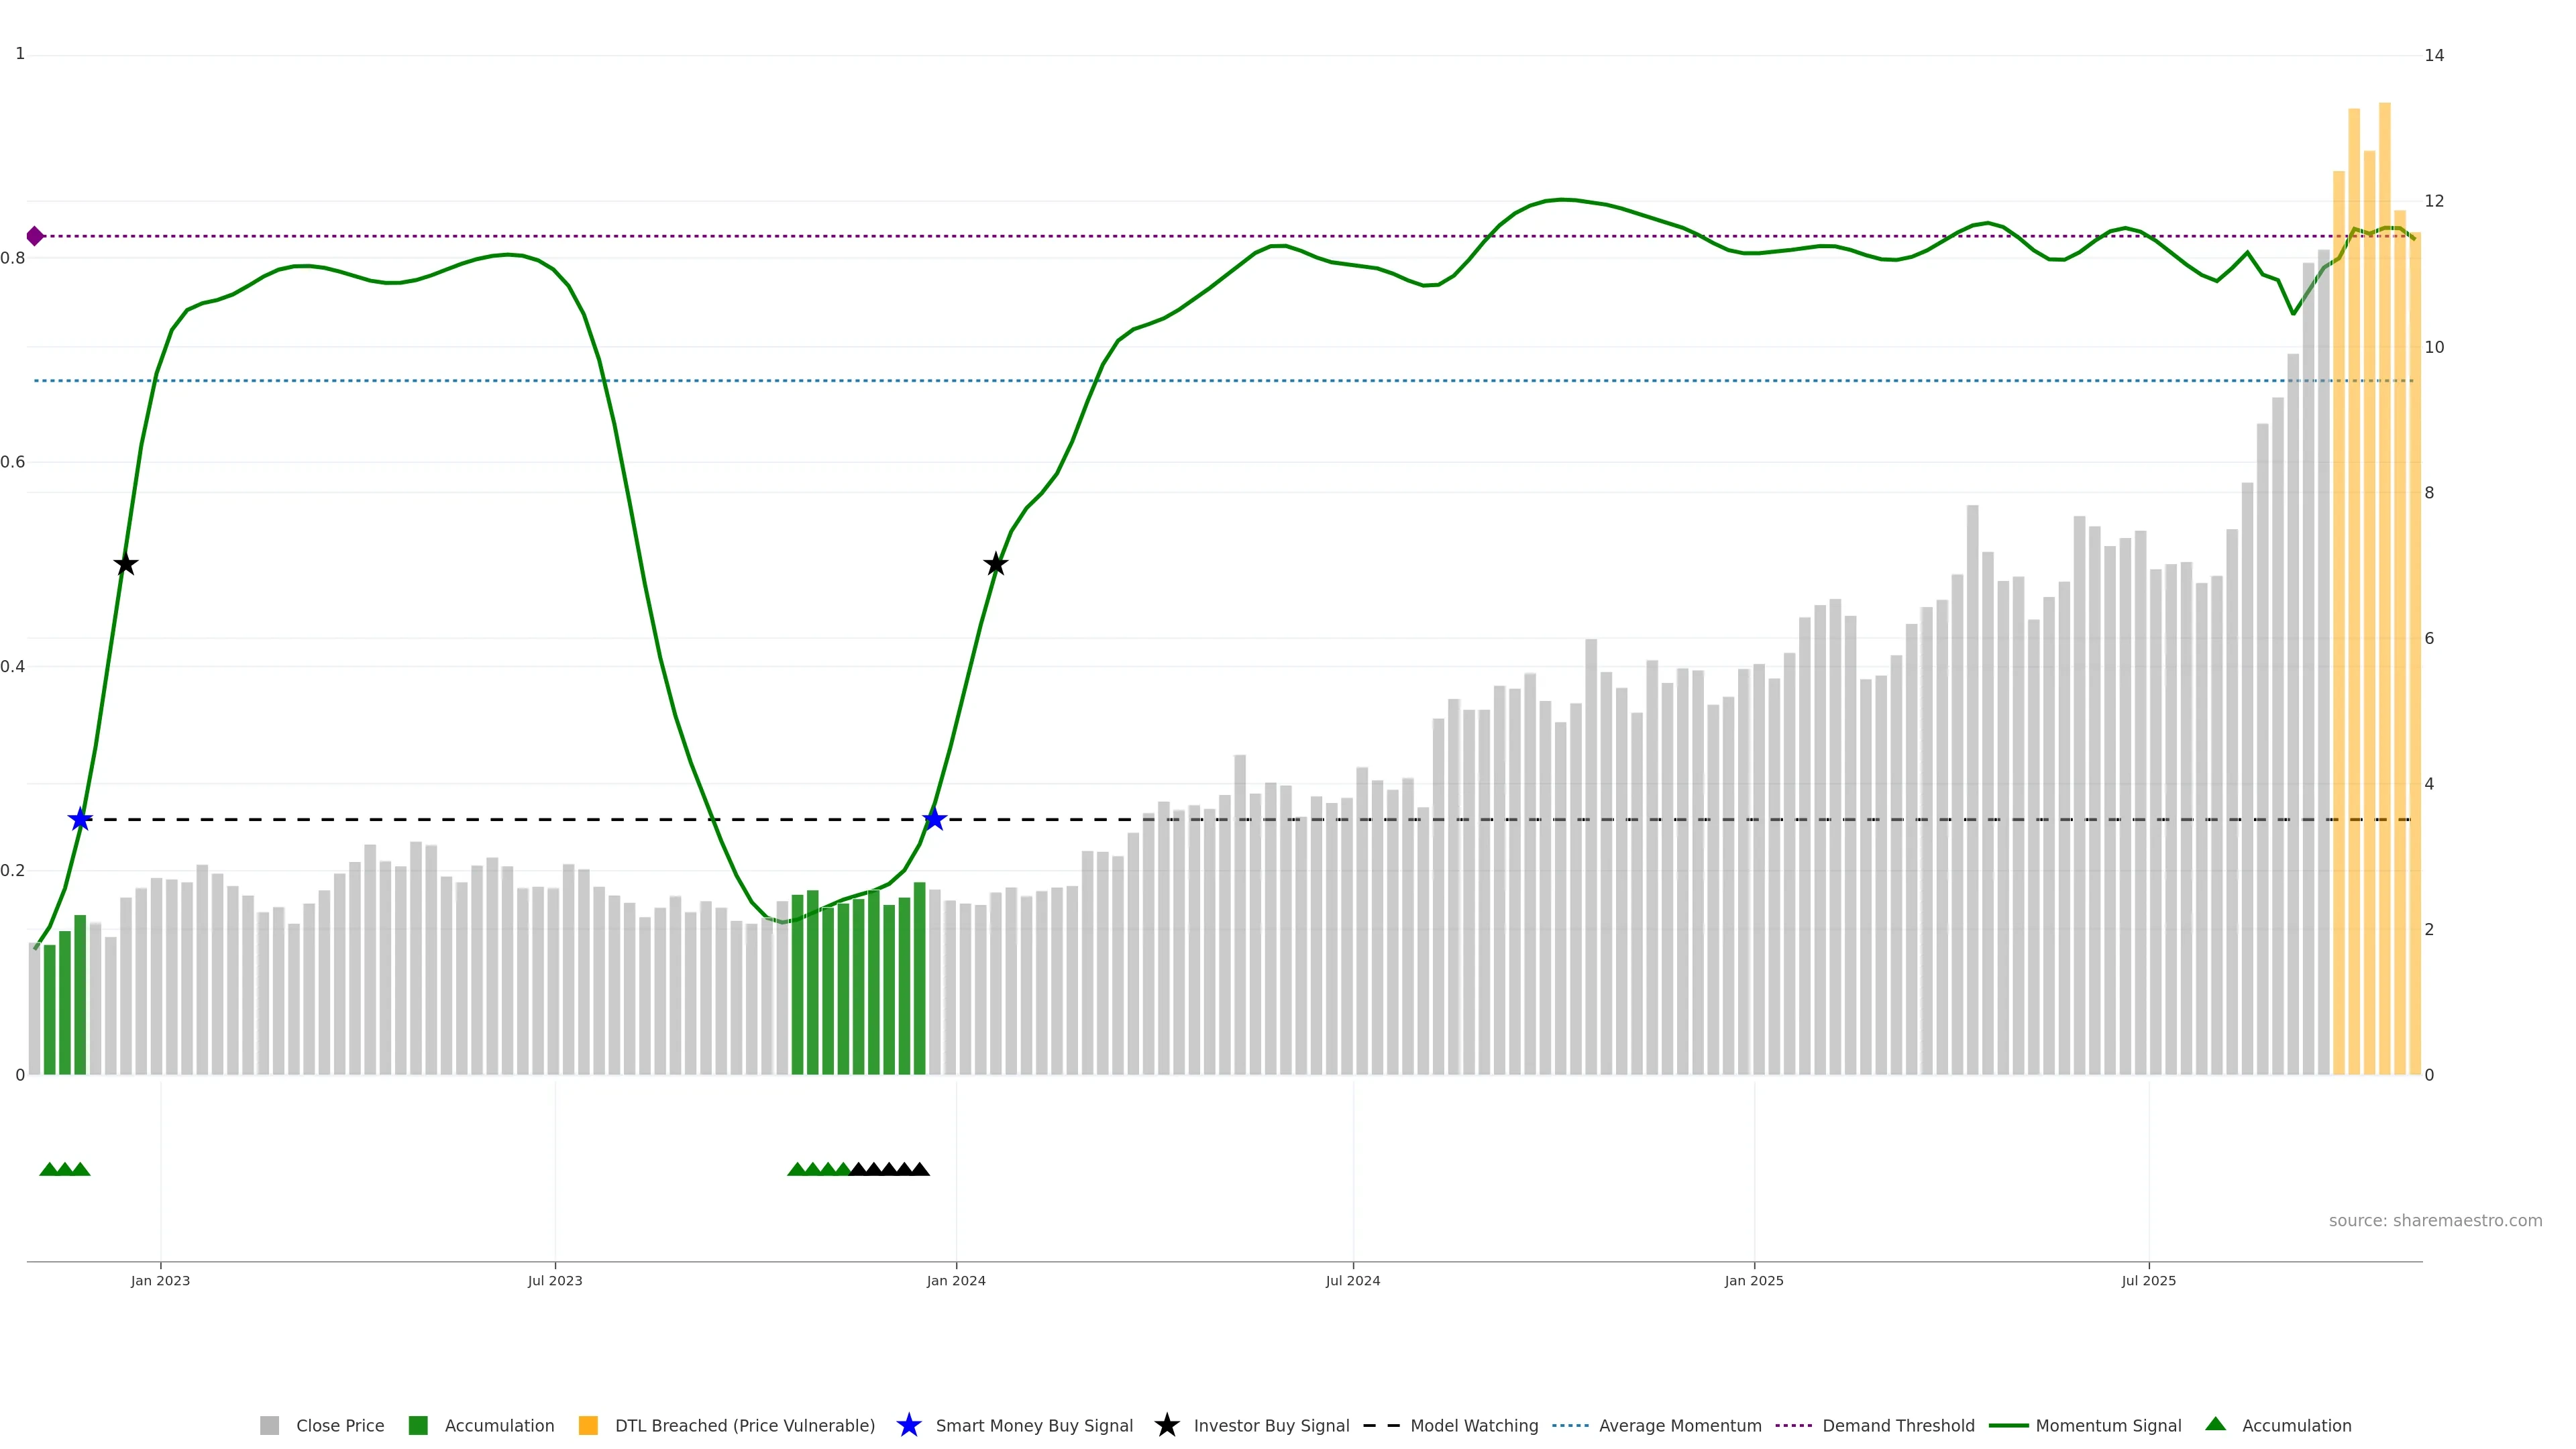The height and width of the screenshot is (1449, 2576).
Task: Click the DTL Breached orange legend swatch
Action: 588,1425
